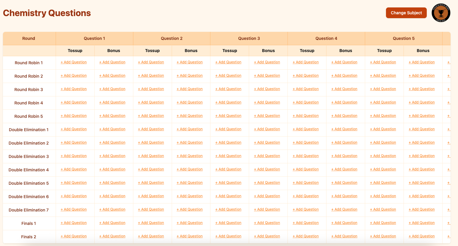Add Question 2 Tossup for Double Elimination 6
Viewport: 458px width, 246px height.
[151, 196]
